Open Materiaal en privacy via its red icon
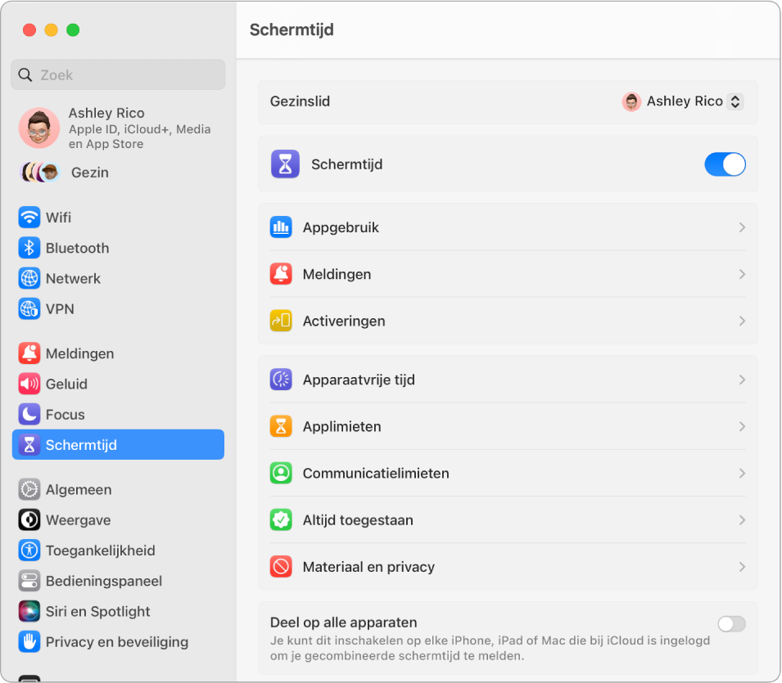The image size is (782, 683). pyautogui.click(x=282, y=567)
